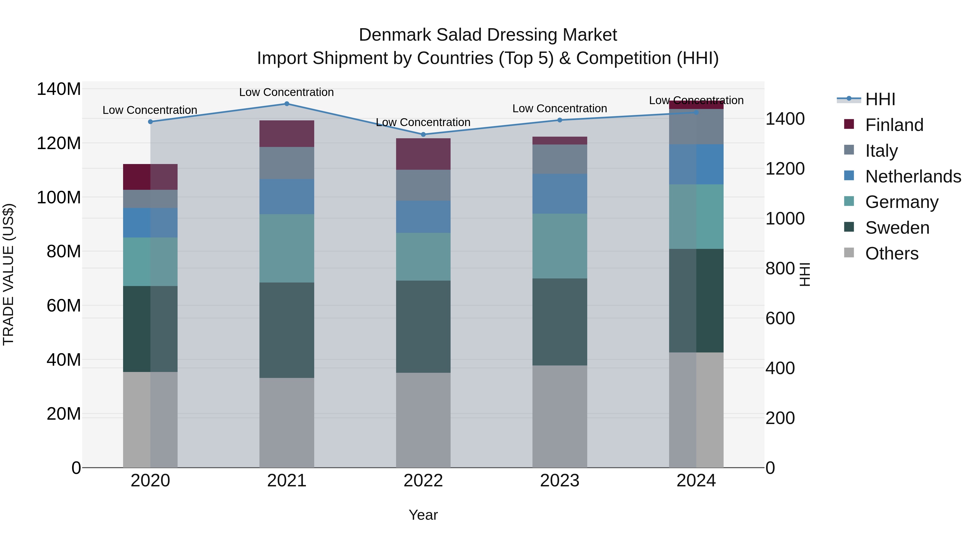
Task: Click the 2024 HHI data point marker
Action: 696,113
